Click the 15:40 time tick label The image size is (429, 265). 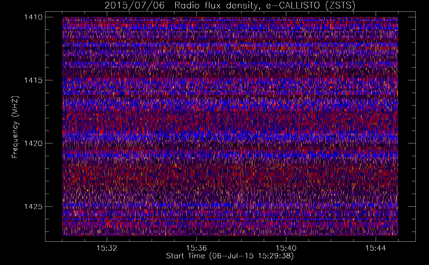point(286,248)
